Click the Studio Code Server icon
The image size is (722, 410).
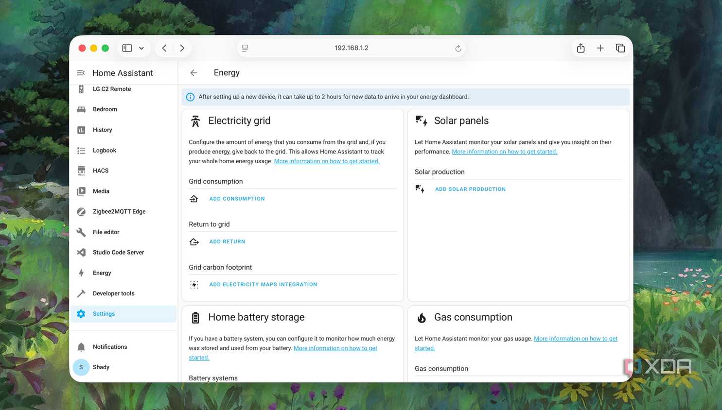[x=81, y=253]
